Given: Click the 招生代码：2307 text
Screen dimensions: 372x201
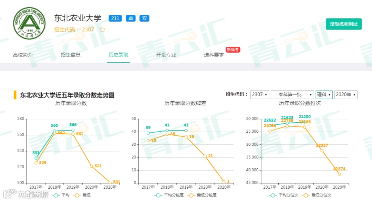Looking at the screenshot, I should 74,30.
